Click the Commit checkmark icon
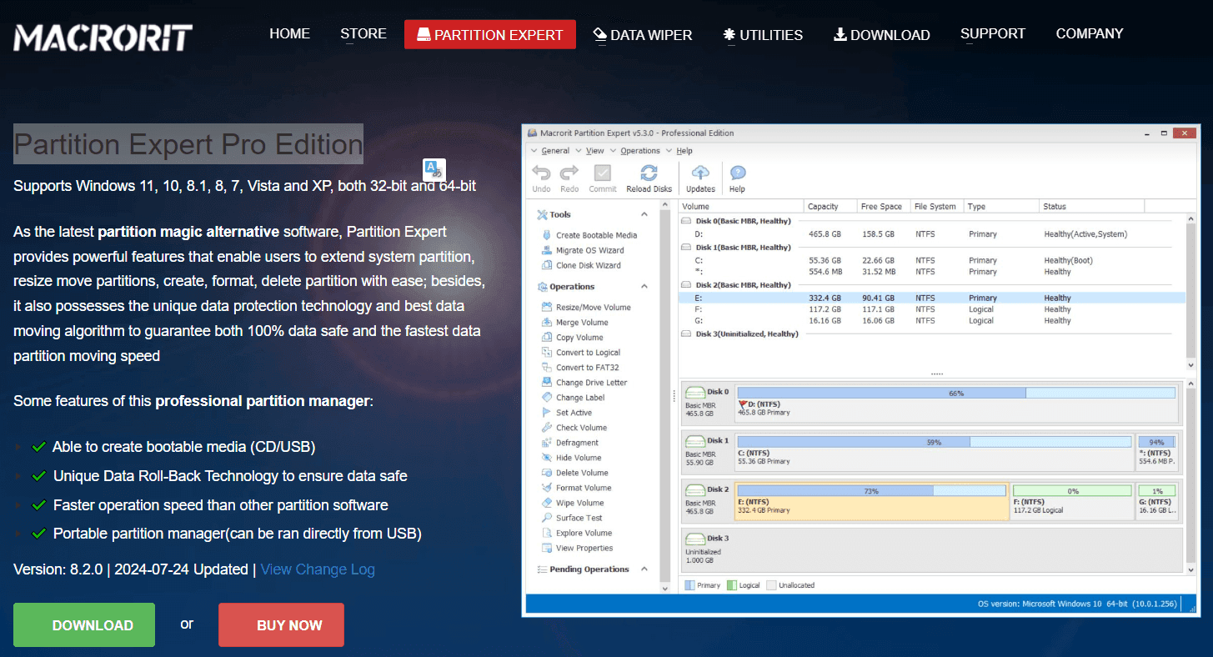Screen dimensions: 1213x657 (602, 173)
